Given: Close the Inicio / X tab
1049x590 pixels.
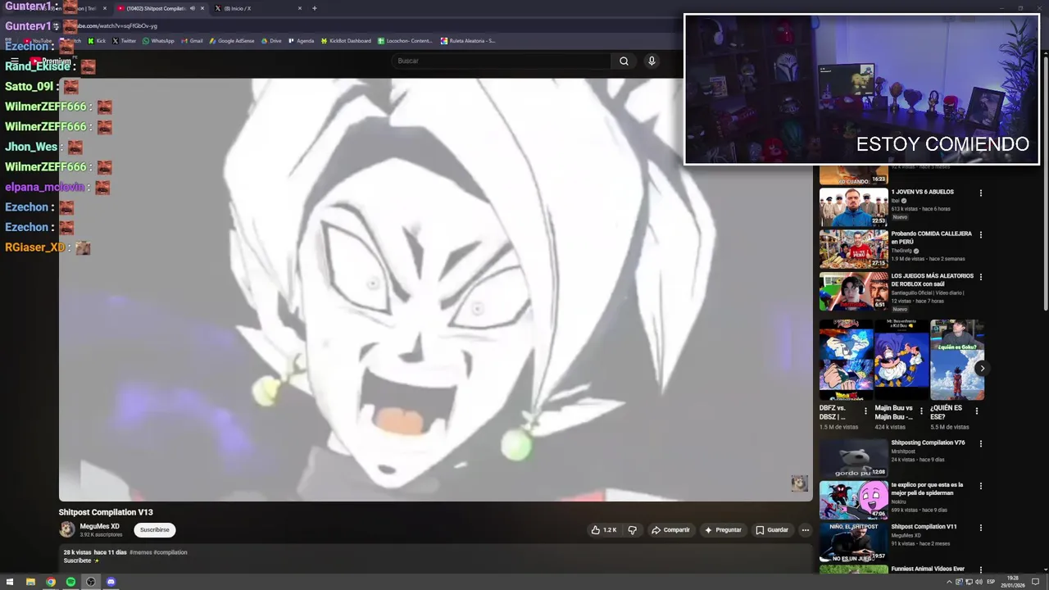Looking at the screenshot, I should (300, 8).
